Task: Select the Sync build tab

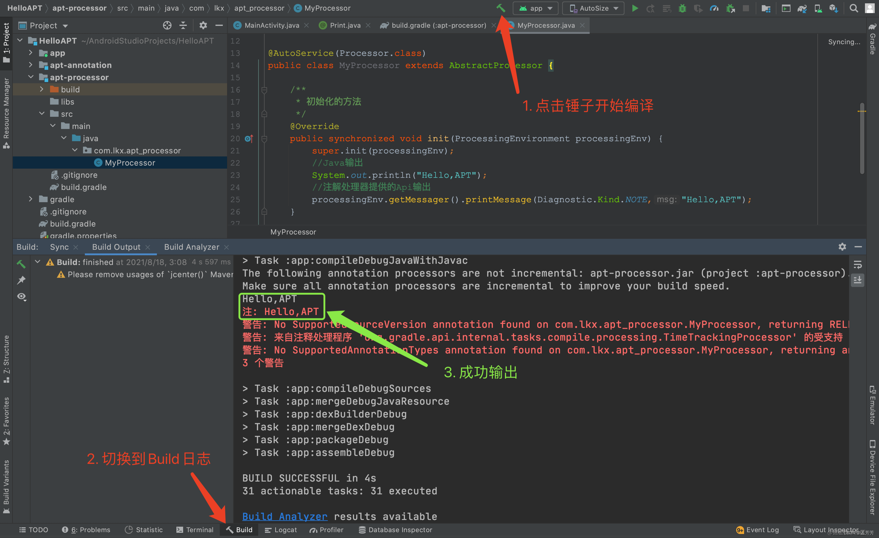Action: [x=59, y=247]
